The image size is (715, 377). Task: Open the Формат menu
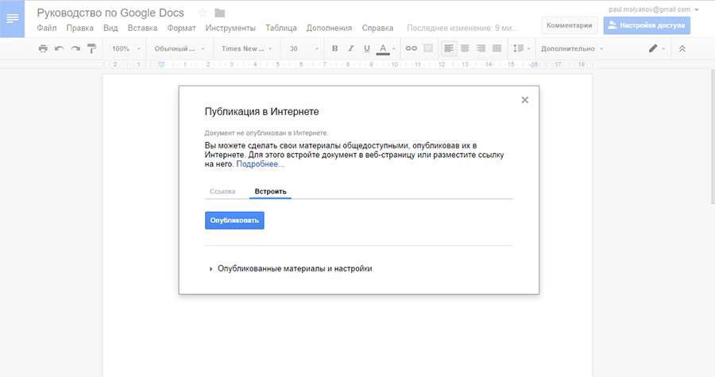(x=181, y=28)
